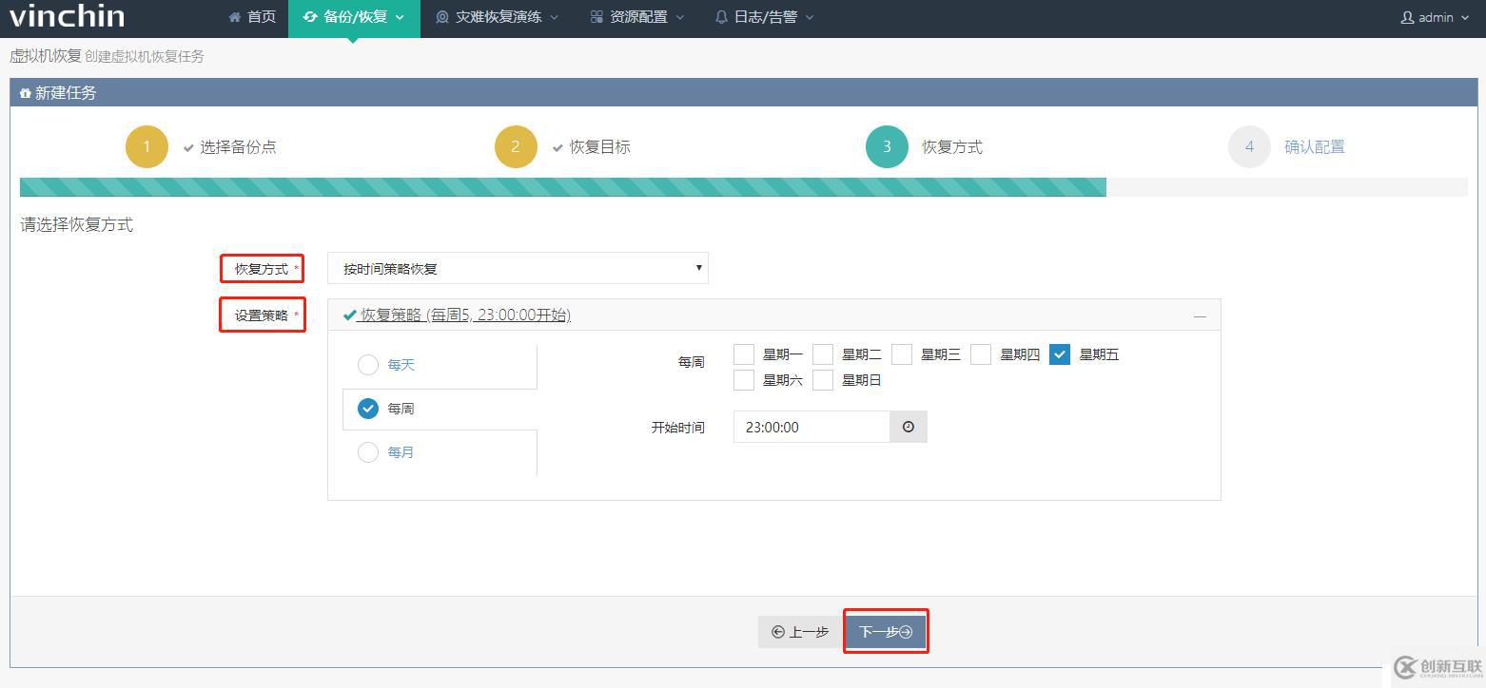Click the grid icon beside 资源配置
Screen dimensions: 1486x688
(x=595, y=16)
